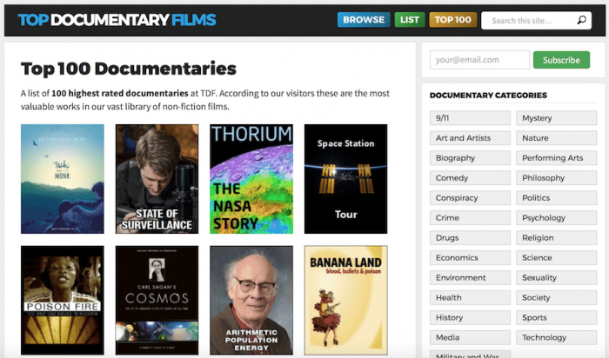Go to the Top 100 page
The image size is (609, 358).
pyautogui.click(x=453, y=20)
